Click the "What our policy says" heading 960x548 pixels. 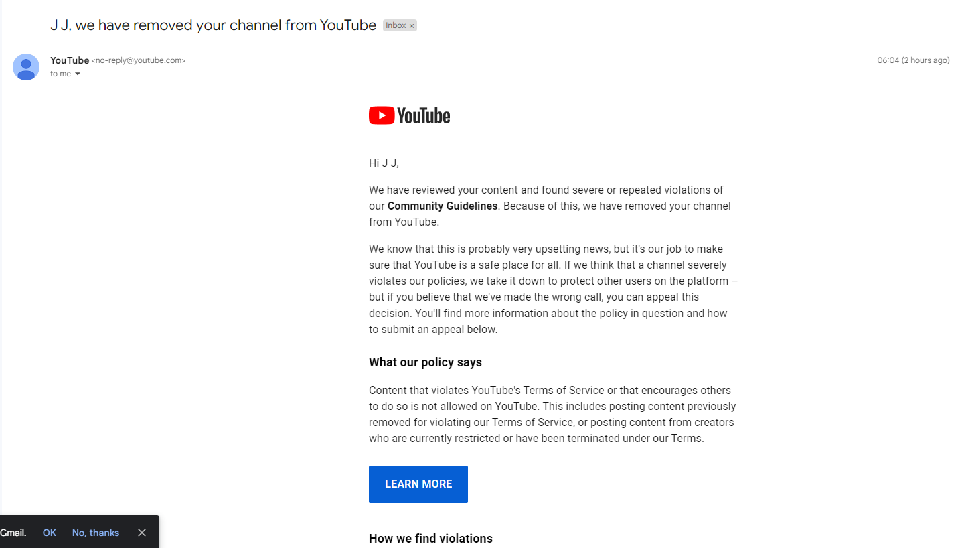(x=425, y=362)
